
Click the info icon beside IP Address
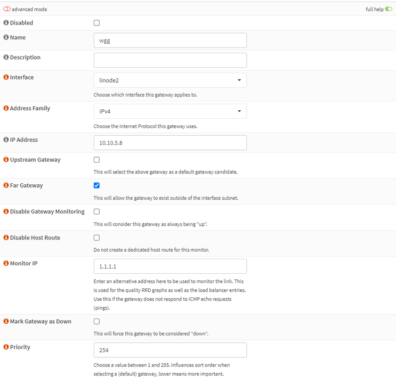(6, 140)
